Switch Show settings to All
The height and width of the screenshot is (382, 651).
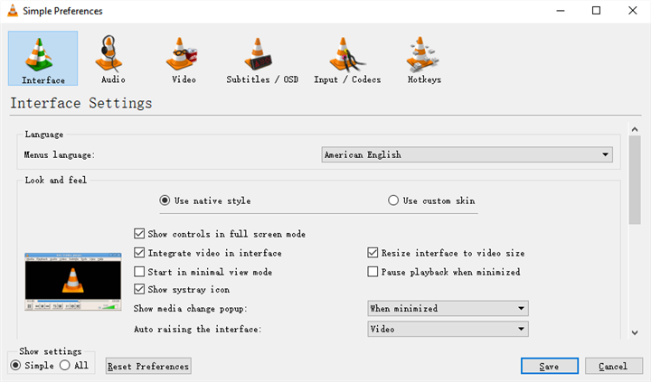(64, 366)
